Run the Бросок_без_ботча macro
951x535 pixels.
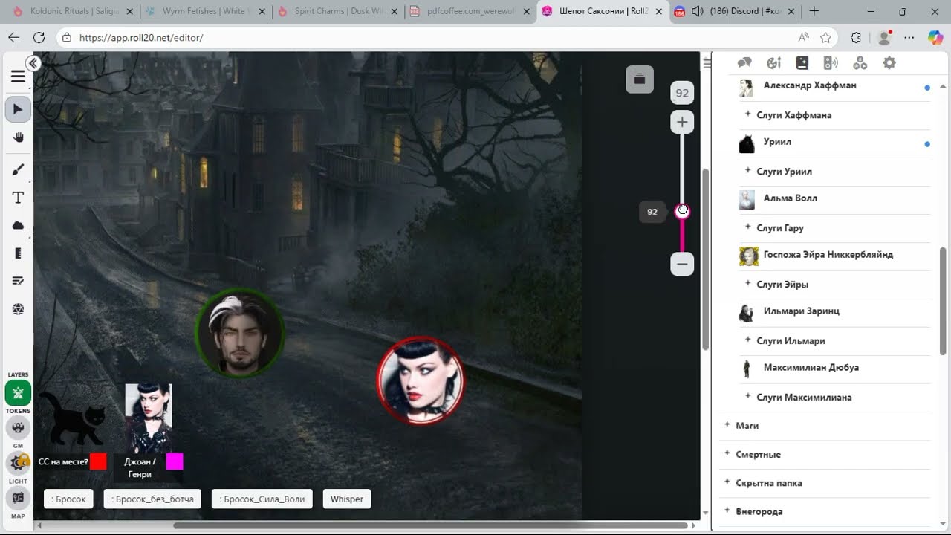coord(152,499)
